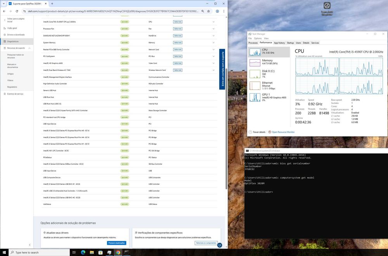
Task: Expand the SAMSUNG HardDrive row
Action: pos(213,36)
